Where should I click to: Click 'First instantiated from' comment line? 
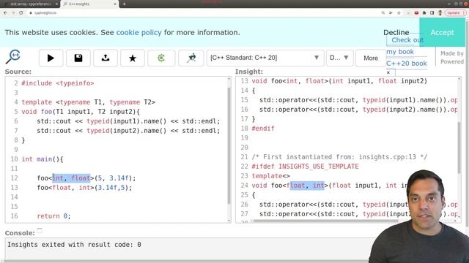click(339, 156)
